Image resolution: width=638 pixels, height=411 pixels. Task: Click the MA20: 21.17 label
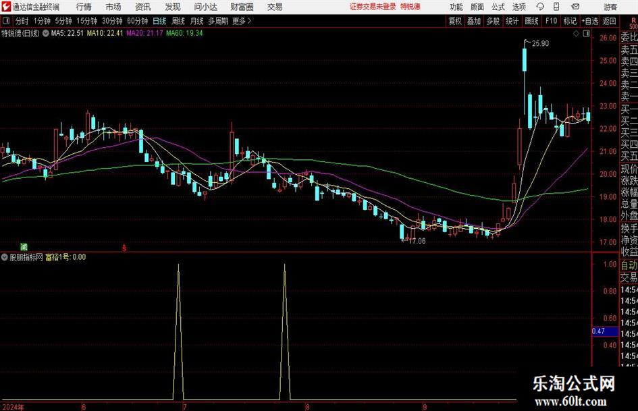pos(144,33)
